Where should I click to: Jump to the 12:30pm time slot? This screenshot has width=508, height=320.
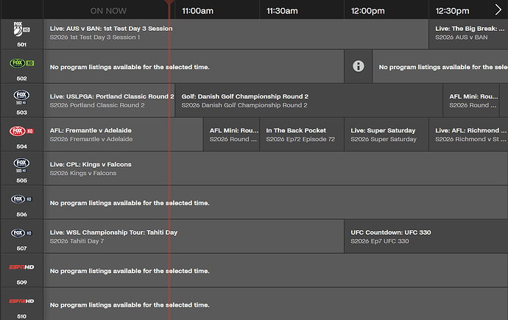pyautogui.click(x=452, y=11)
